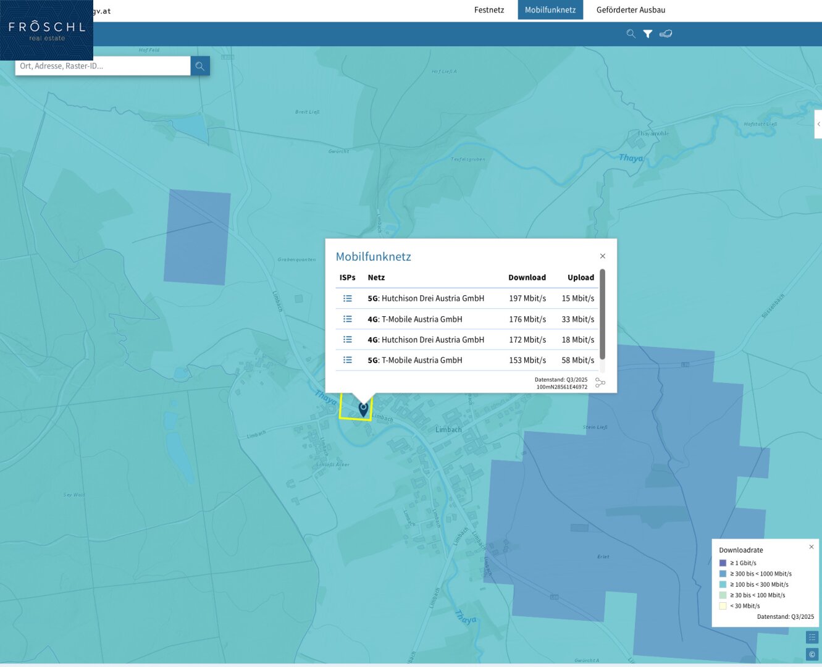
Task: Click the share icon in the Mobilfunknetz popup
Action: [600, 383]
